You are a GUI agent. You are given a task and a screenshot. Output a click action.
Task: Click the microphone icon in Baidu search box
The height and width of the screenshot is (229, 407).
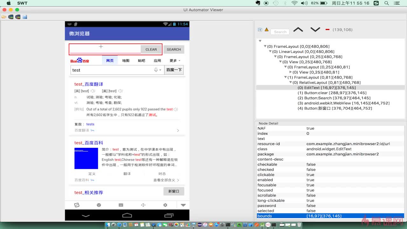point(156,70)
